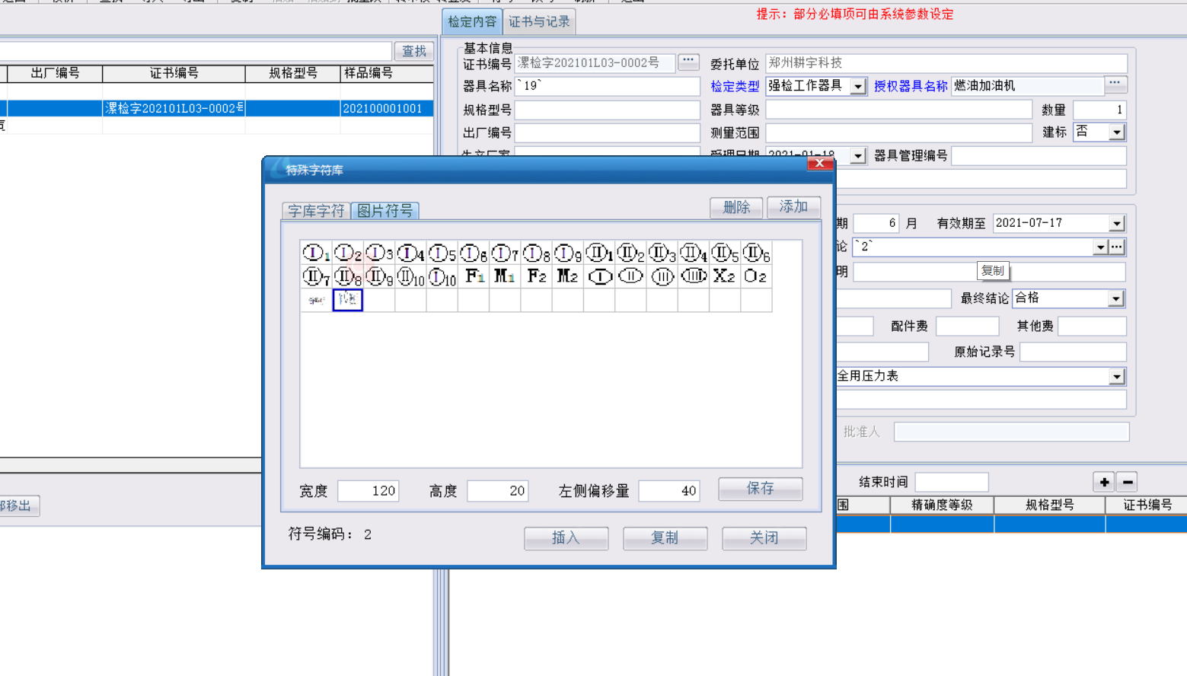The width and height of the screenshot is (1187, 676).
Task: Choose the X2 symbol in the library
Action: (x=723, y=276)
